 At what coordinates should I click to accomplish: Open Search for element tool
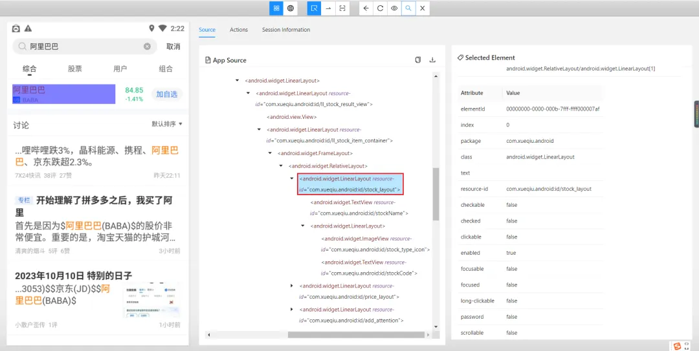(x=408, y=8)
